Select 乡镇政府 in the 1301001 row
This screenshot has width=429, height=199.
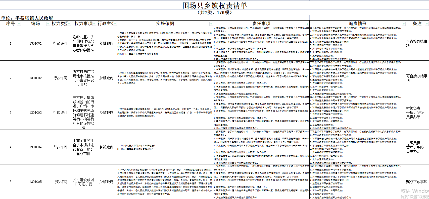coord(107,43)
